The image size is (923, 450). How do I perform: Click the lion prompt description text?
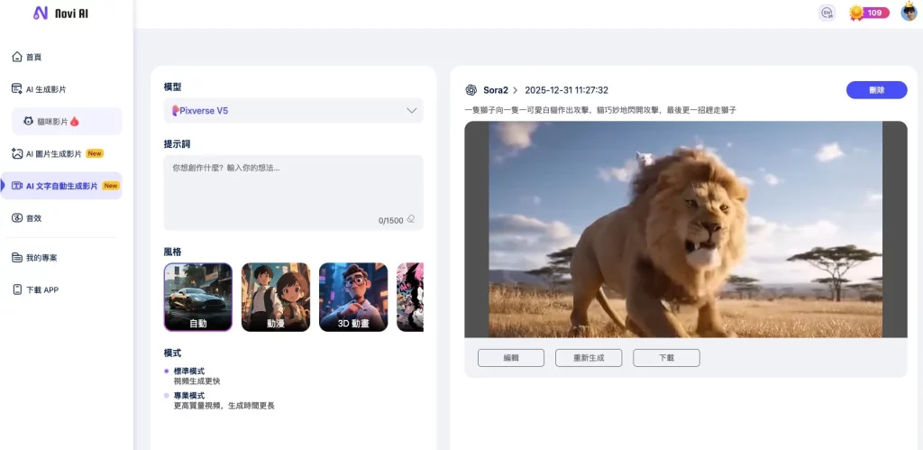tap(600, 109)
